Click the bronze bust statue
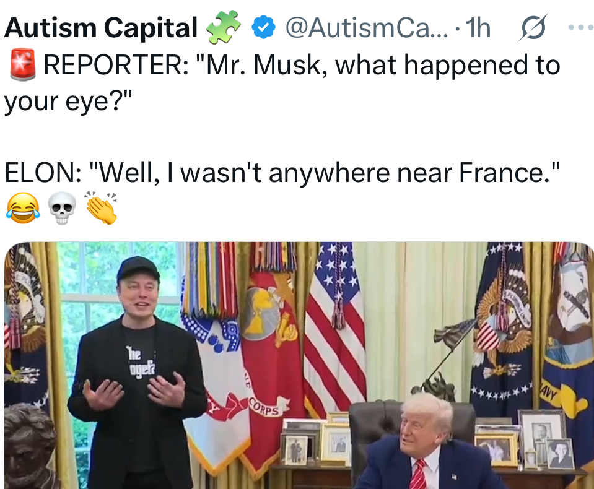 tap(28, 446)
